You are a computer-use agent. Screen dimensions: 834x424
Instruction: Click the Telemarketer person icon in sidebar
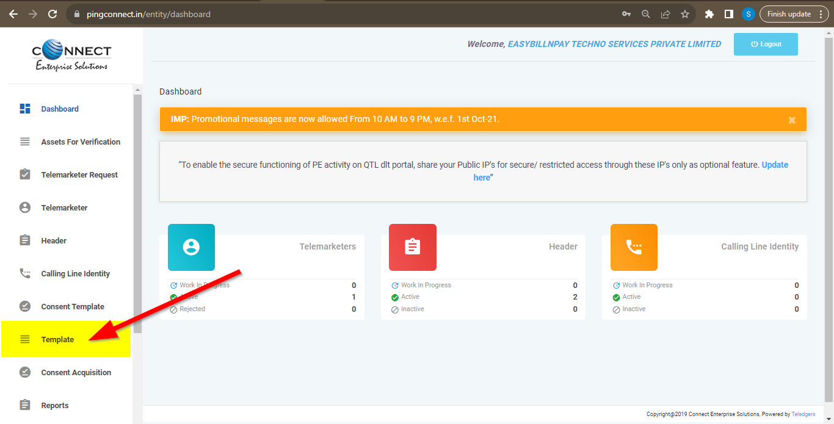[x=25, y=207]
